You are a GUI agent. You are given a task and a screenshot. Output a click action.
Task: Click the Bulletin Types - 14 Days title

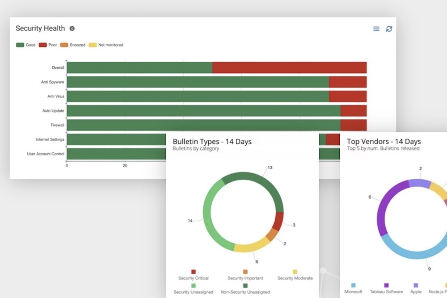tap(212, 141)
